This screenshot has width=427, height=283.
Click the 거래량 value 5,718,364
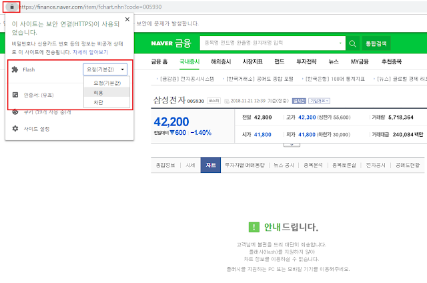400,117
